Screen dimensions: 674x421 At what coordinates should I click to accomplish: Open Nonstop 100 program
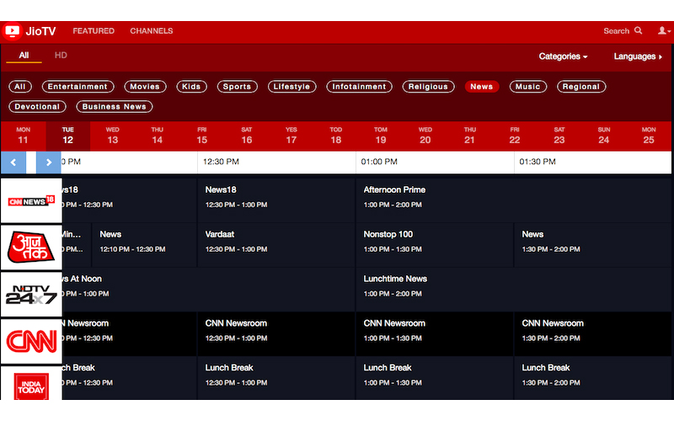(x=435, y=245)
